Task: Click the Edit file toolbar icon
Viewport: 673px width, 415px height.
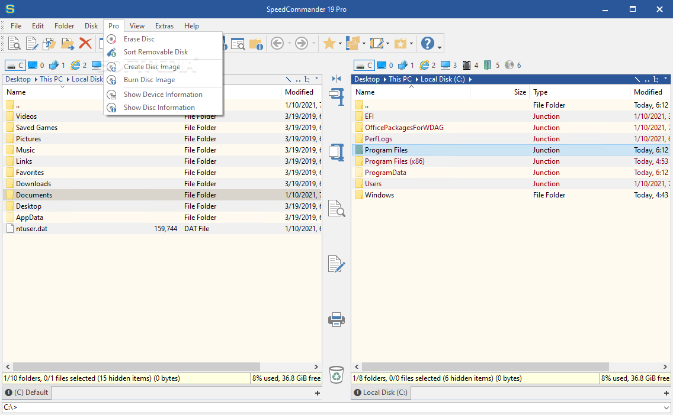Action: [32, 43]
